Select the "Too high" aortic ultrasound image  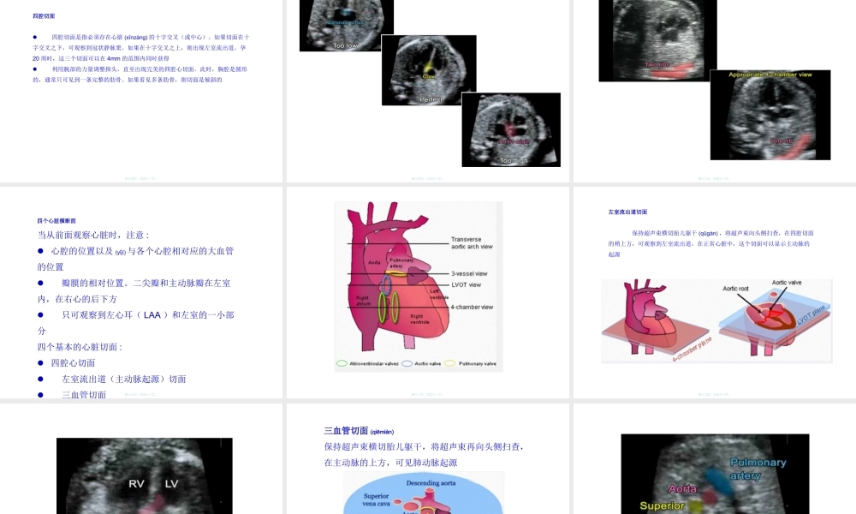(x=511, y=128)
